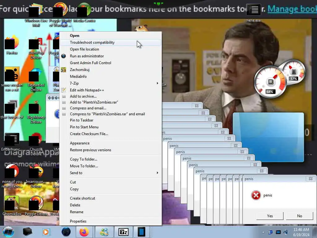Click the dark globe taskbar icon
This screenshot has height=238, width=317.
click(x=66, y=232)
